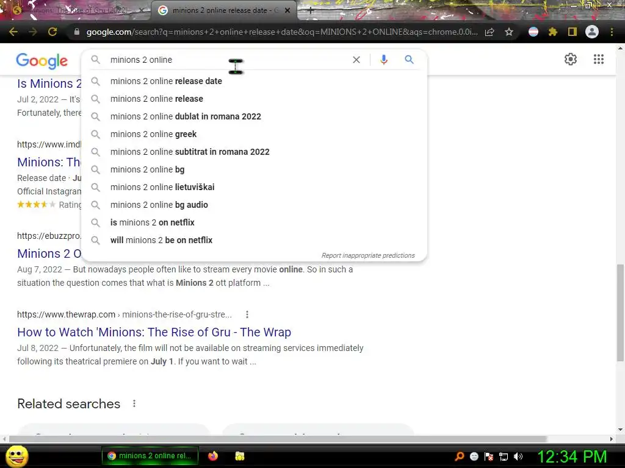625x468 pixels.
Task: Open the extensions puzzle icon
Action: pos(552,32)
